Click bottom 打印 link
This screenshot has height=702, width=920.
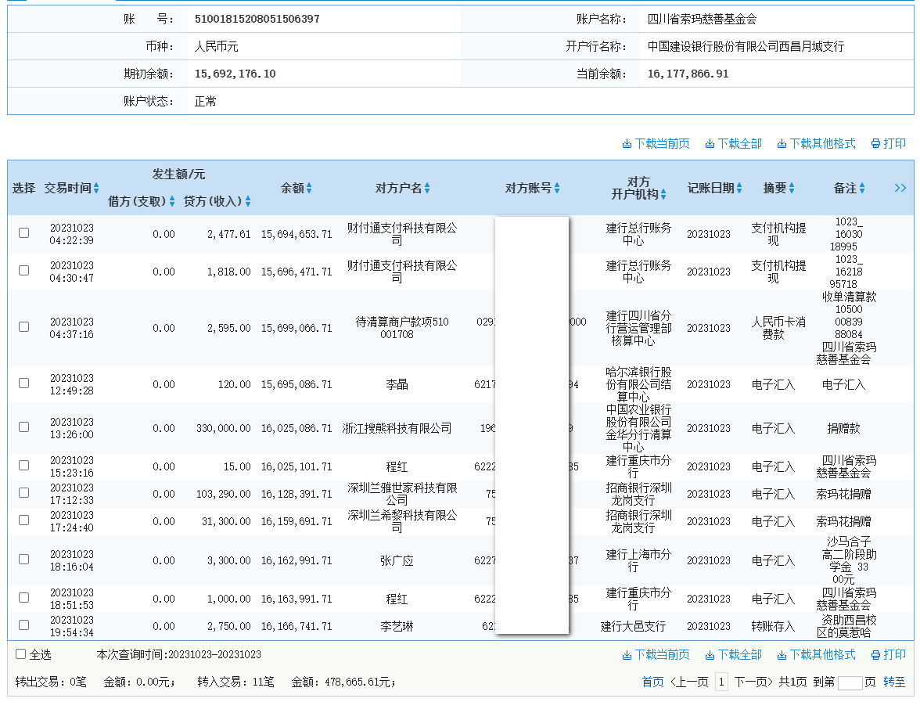[x=889, y=654]
